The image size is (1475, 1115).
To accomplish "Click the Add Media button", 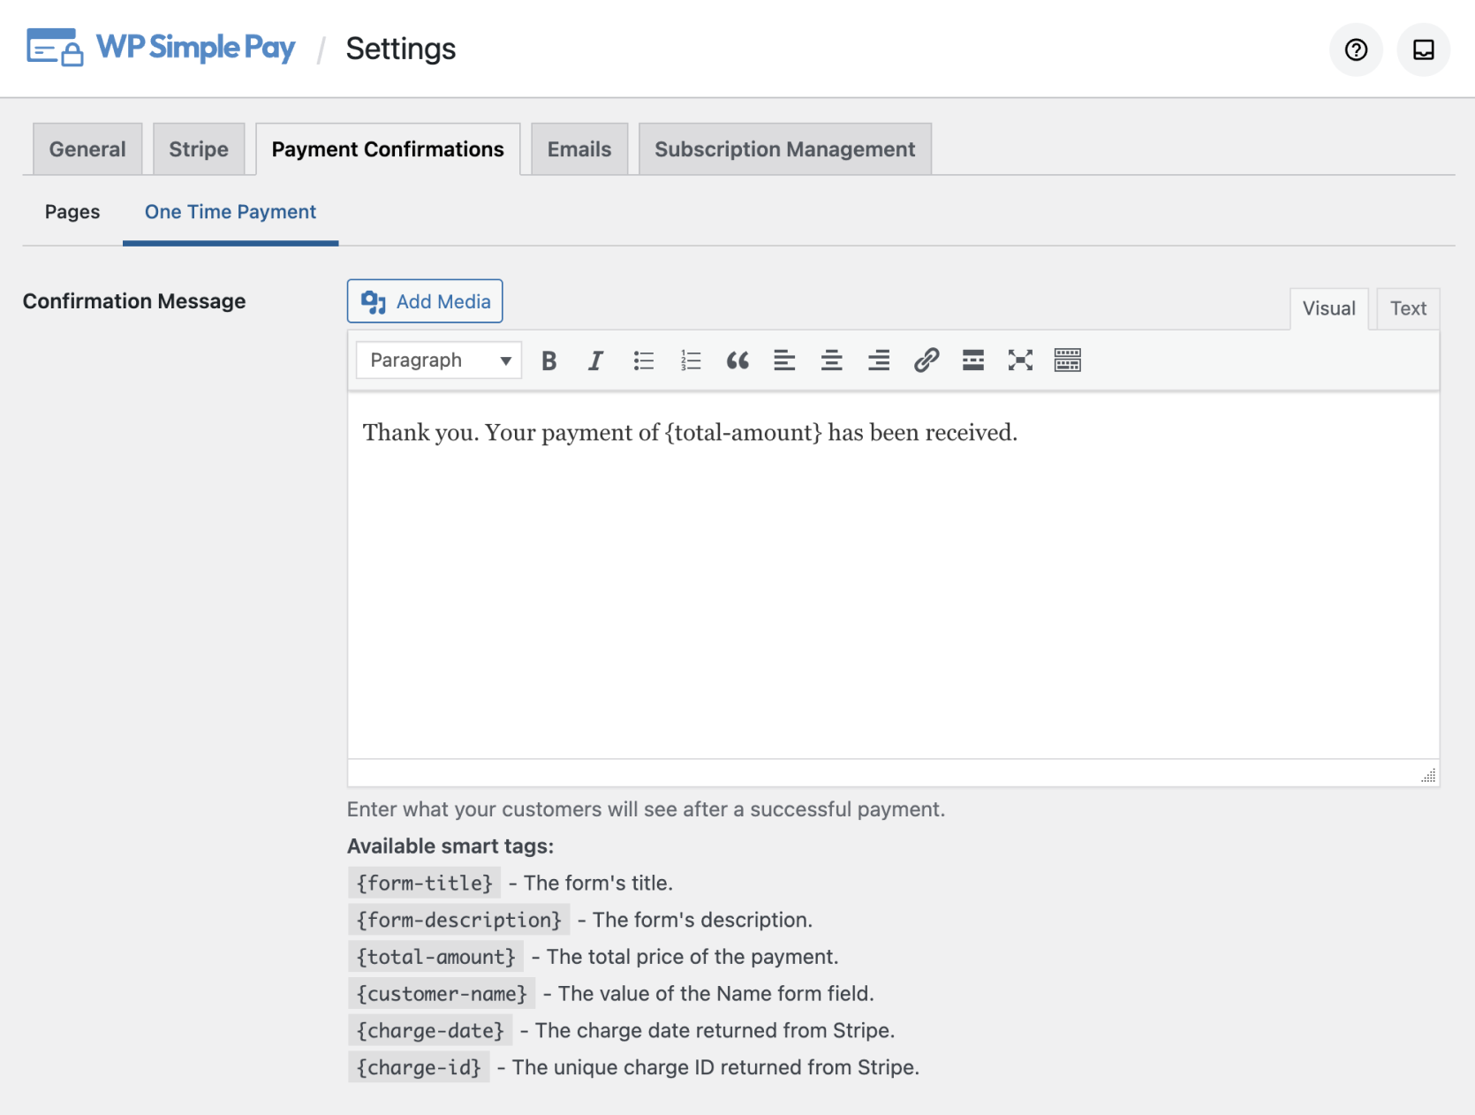I will pyautogui.click(x=425, y=301).
